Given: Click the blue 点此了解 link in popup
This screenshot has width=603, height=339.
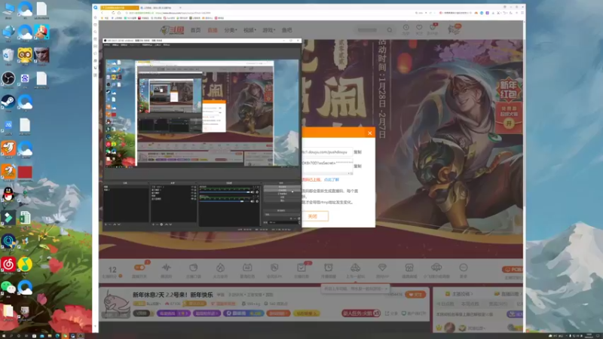Looking at the screenshot, I should point(332,179).
